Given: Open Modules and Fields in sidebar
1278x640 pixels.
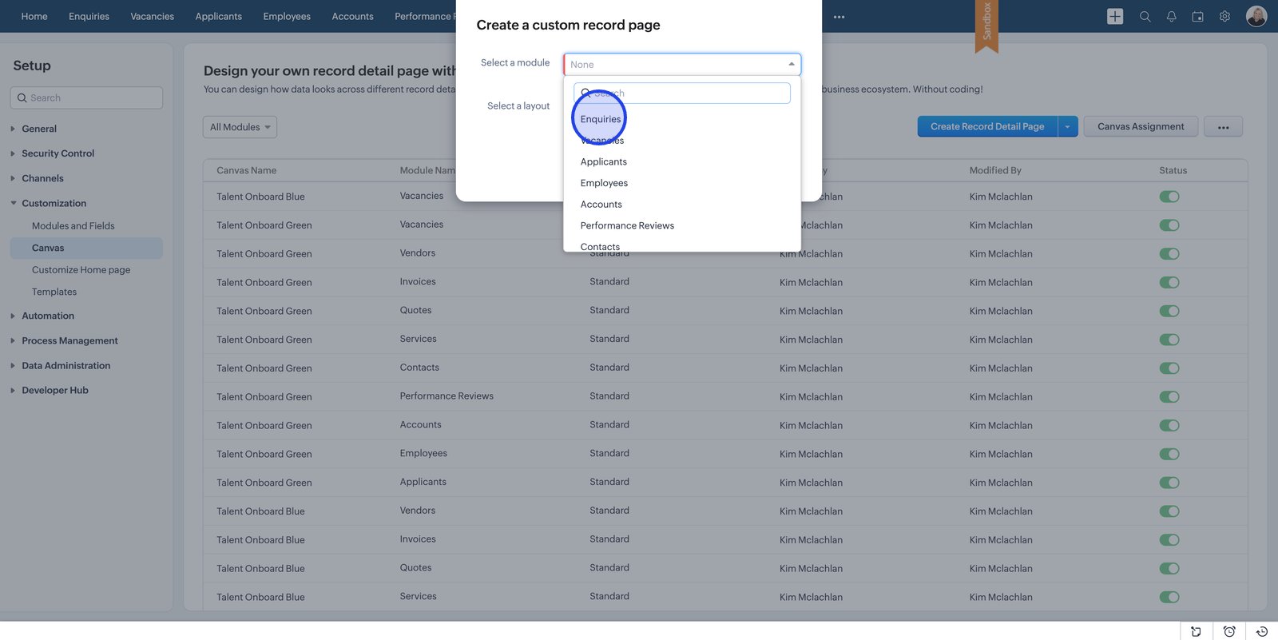Looking at the screenshot, I should 73,226.
